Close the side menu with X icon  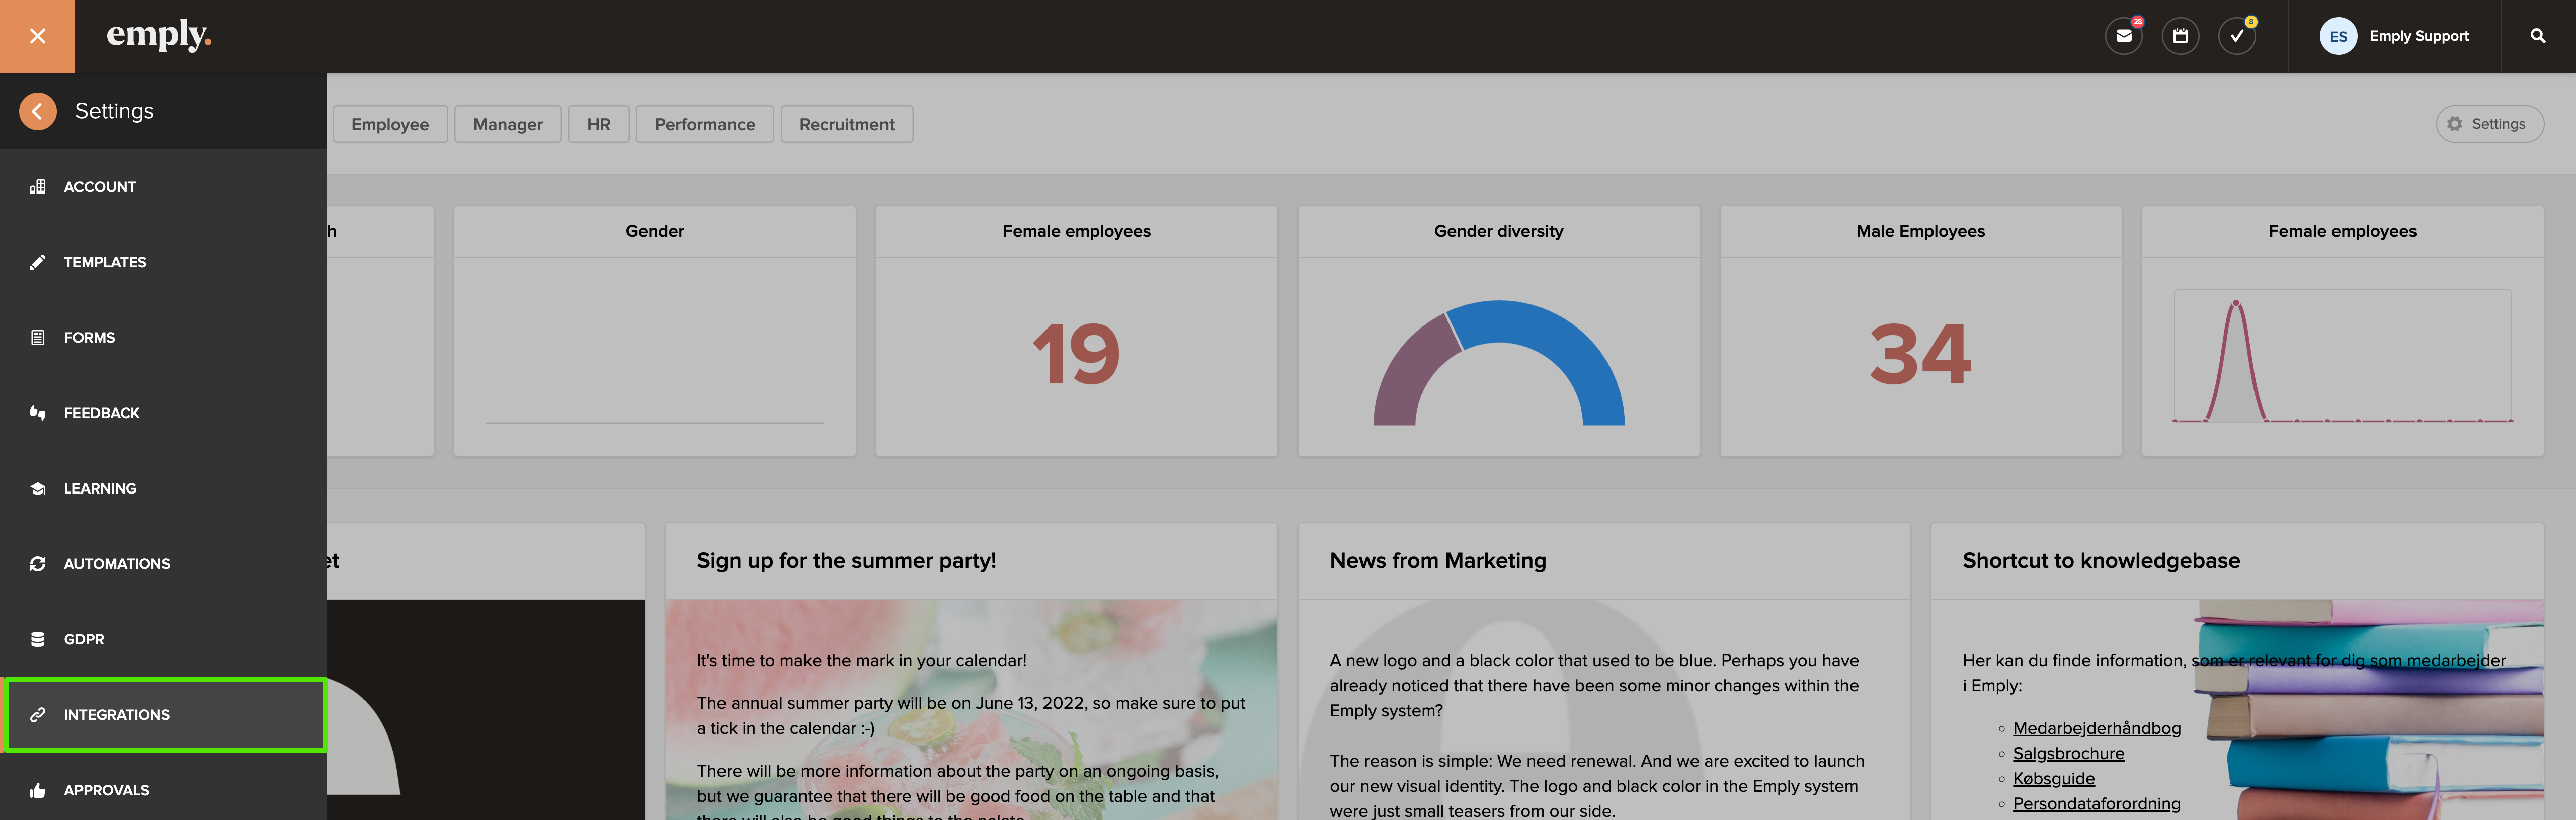point(37,36)
